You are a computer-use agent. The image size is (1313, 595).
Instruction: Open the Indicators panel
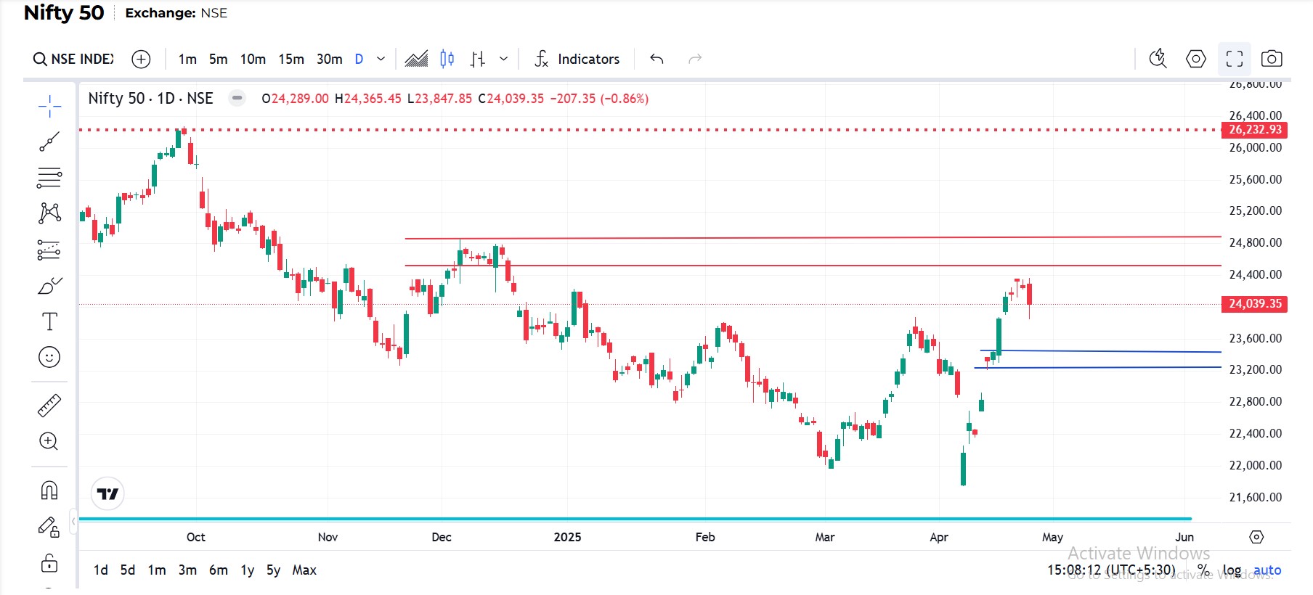pyautogui.click(x=577, y=59)
